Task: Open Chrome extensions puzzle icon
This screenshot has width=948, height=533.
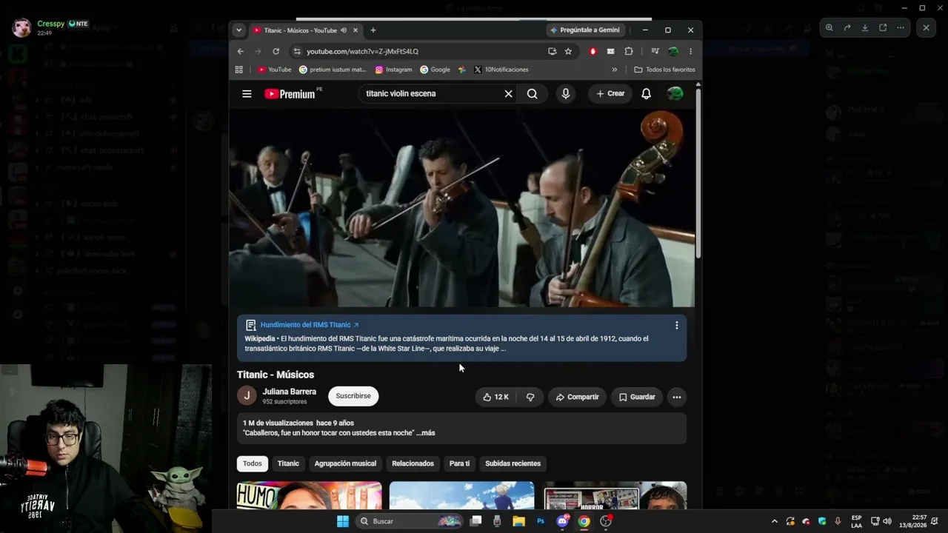Action: [x=629, y=51]
